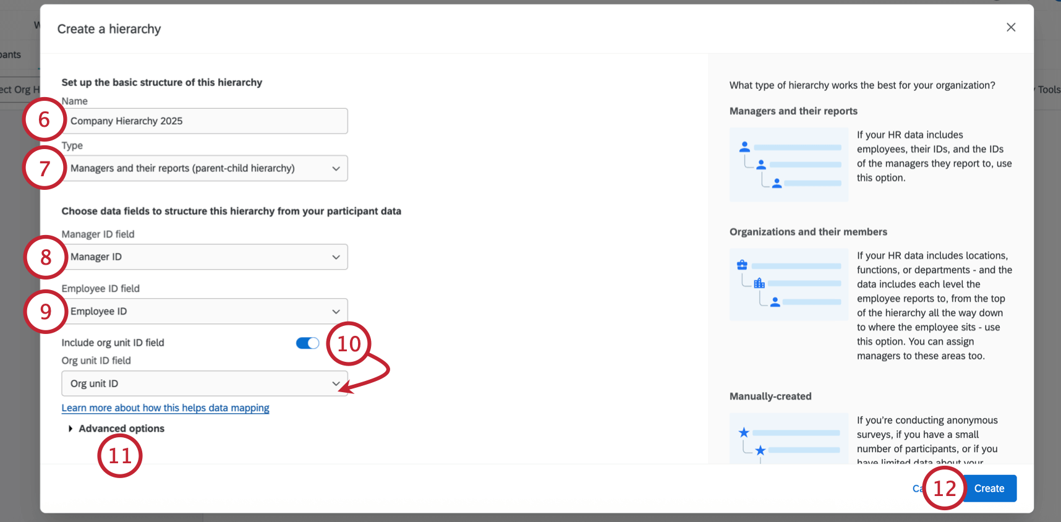Open the Manager ID field dropdown

coord(205,257)
